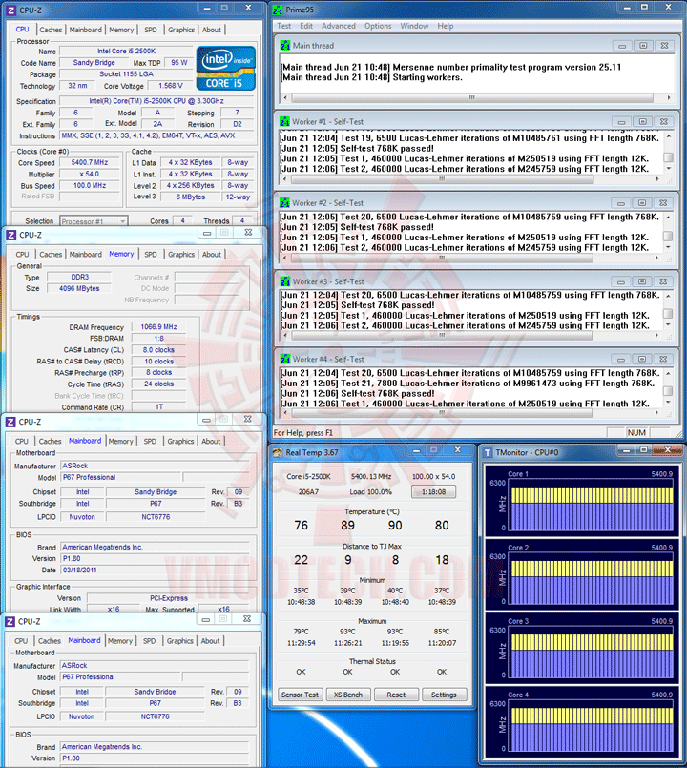Click the Prime95 app icon in title bar
The width and height of the screenshot is (687, 768).
pyautogui.click(x=278, y=10)
